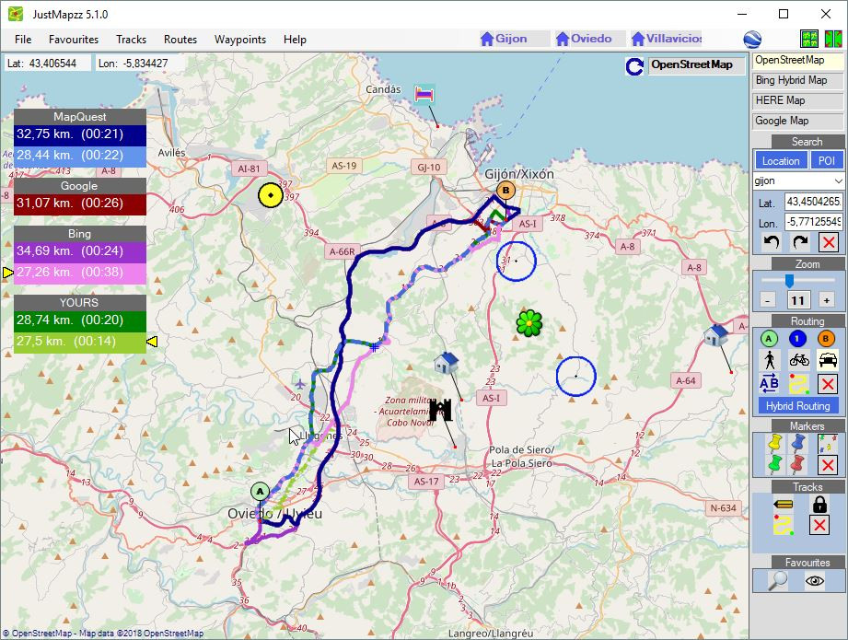The image size is (848, 640).
Task: Increase zoom with plus button
Action: (827, 299)
